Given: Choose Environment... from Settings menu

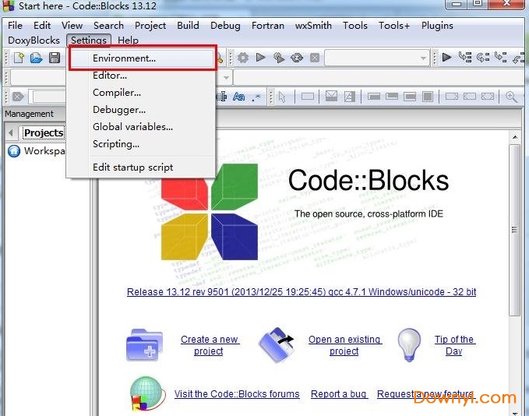Looking at the screenshot, I should 142,58.
